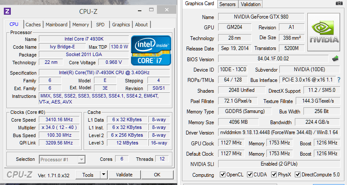Click the Memory Type value GDDR5 (Samsung)
This screenshot has width=347, height=185.
tap(245, 111)
